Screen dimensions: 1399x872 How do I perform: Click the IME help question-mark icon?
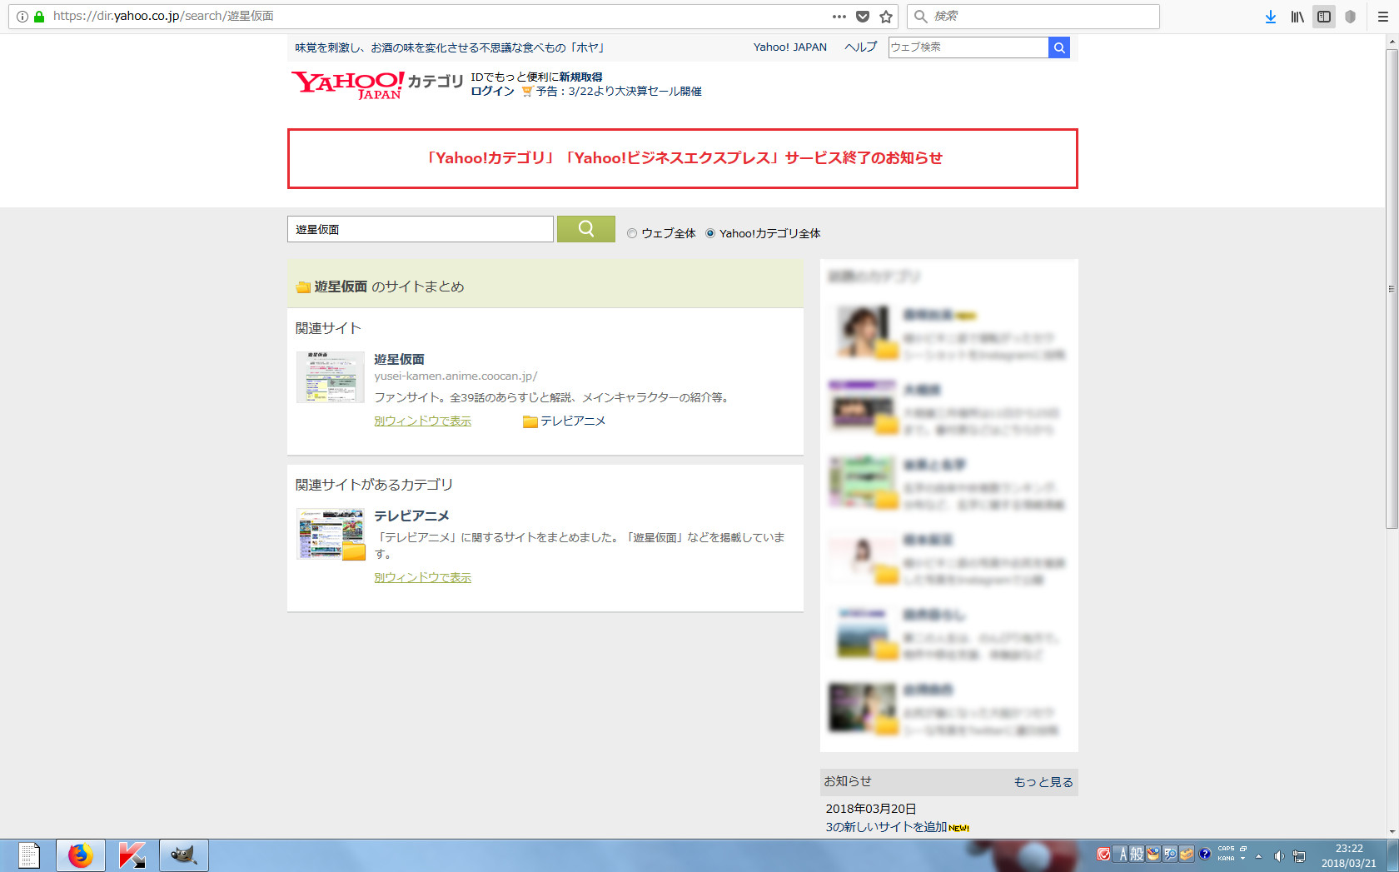click(1204, 854)
